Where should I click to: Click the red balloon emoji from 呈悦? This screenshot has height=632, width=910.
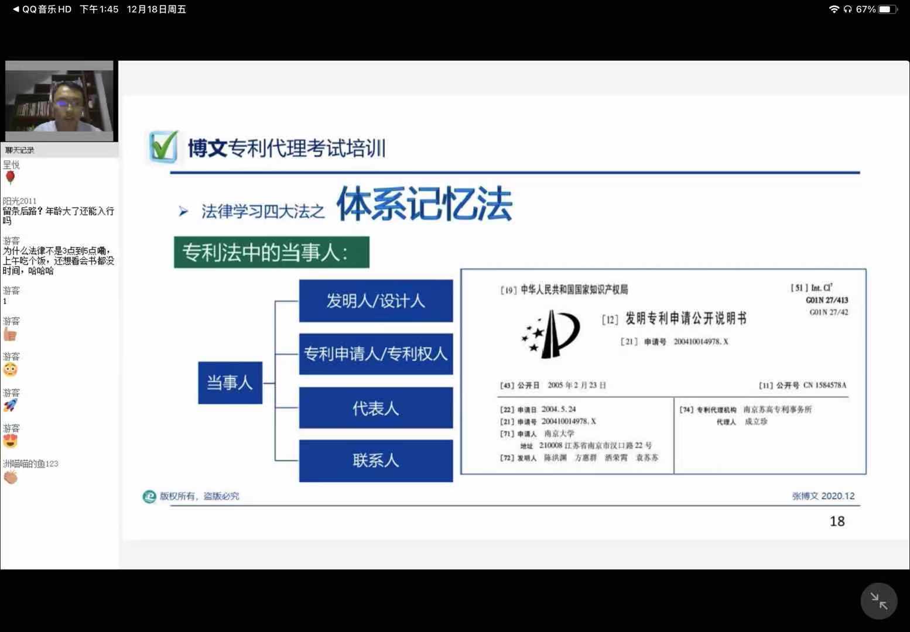tap(10, 177)
